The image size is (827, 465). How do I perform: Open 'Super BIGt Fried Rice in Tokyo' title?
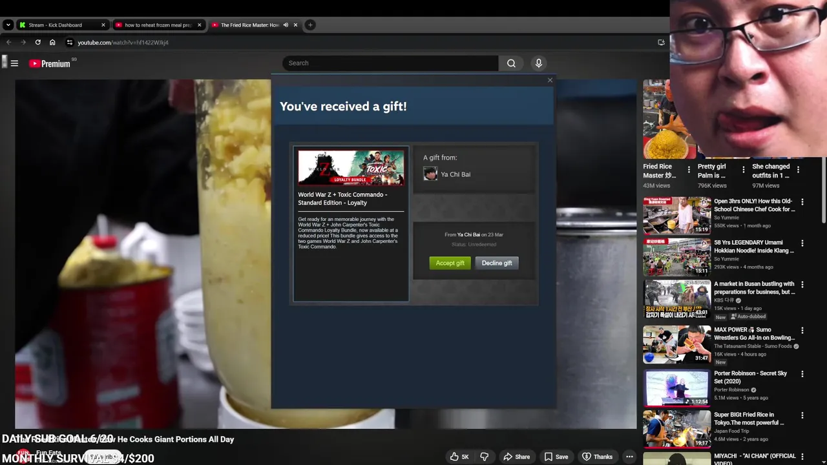[x=749, y=418]
